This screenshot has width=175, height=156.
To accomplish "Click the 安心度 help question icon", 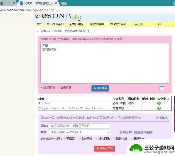I will pos(168,99).
